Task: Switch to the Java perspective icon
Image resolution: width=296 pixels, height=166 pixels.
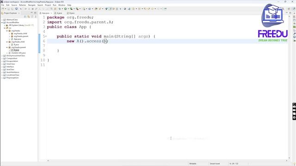Action: (294, 9)
